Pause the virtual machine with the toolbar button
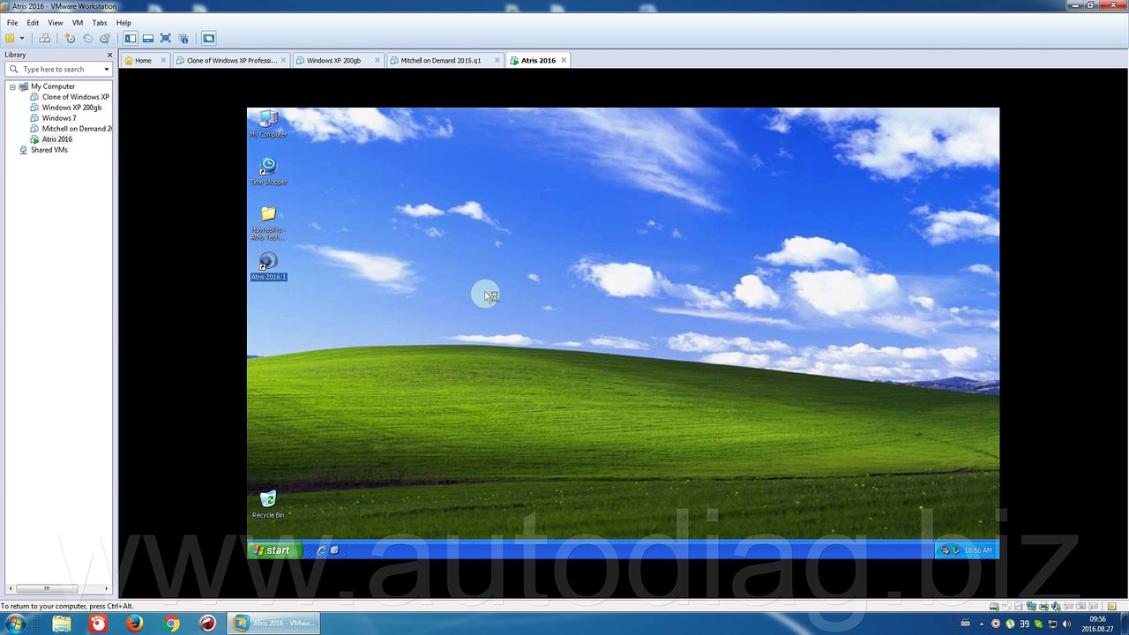Image resolution: width=1129 pixels, height=635 pixels. pyautogui.click(x=11, y=39)
